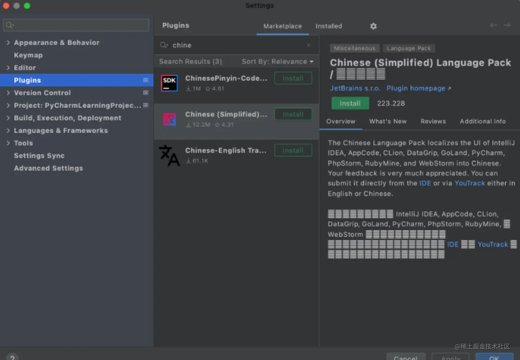Click the project marker beside Project: PyCharmLearningProject
Screen dimensions: 520x360
[146, 105]
